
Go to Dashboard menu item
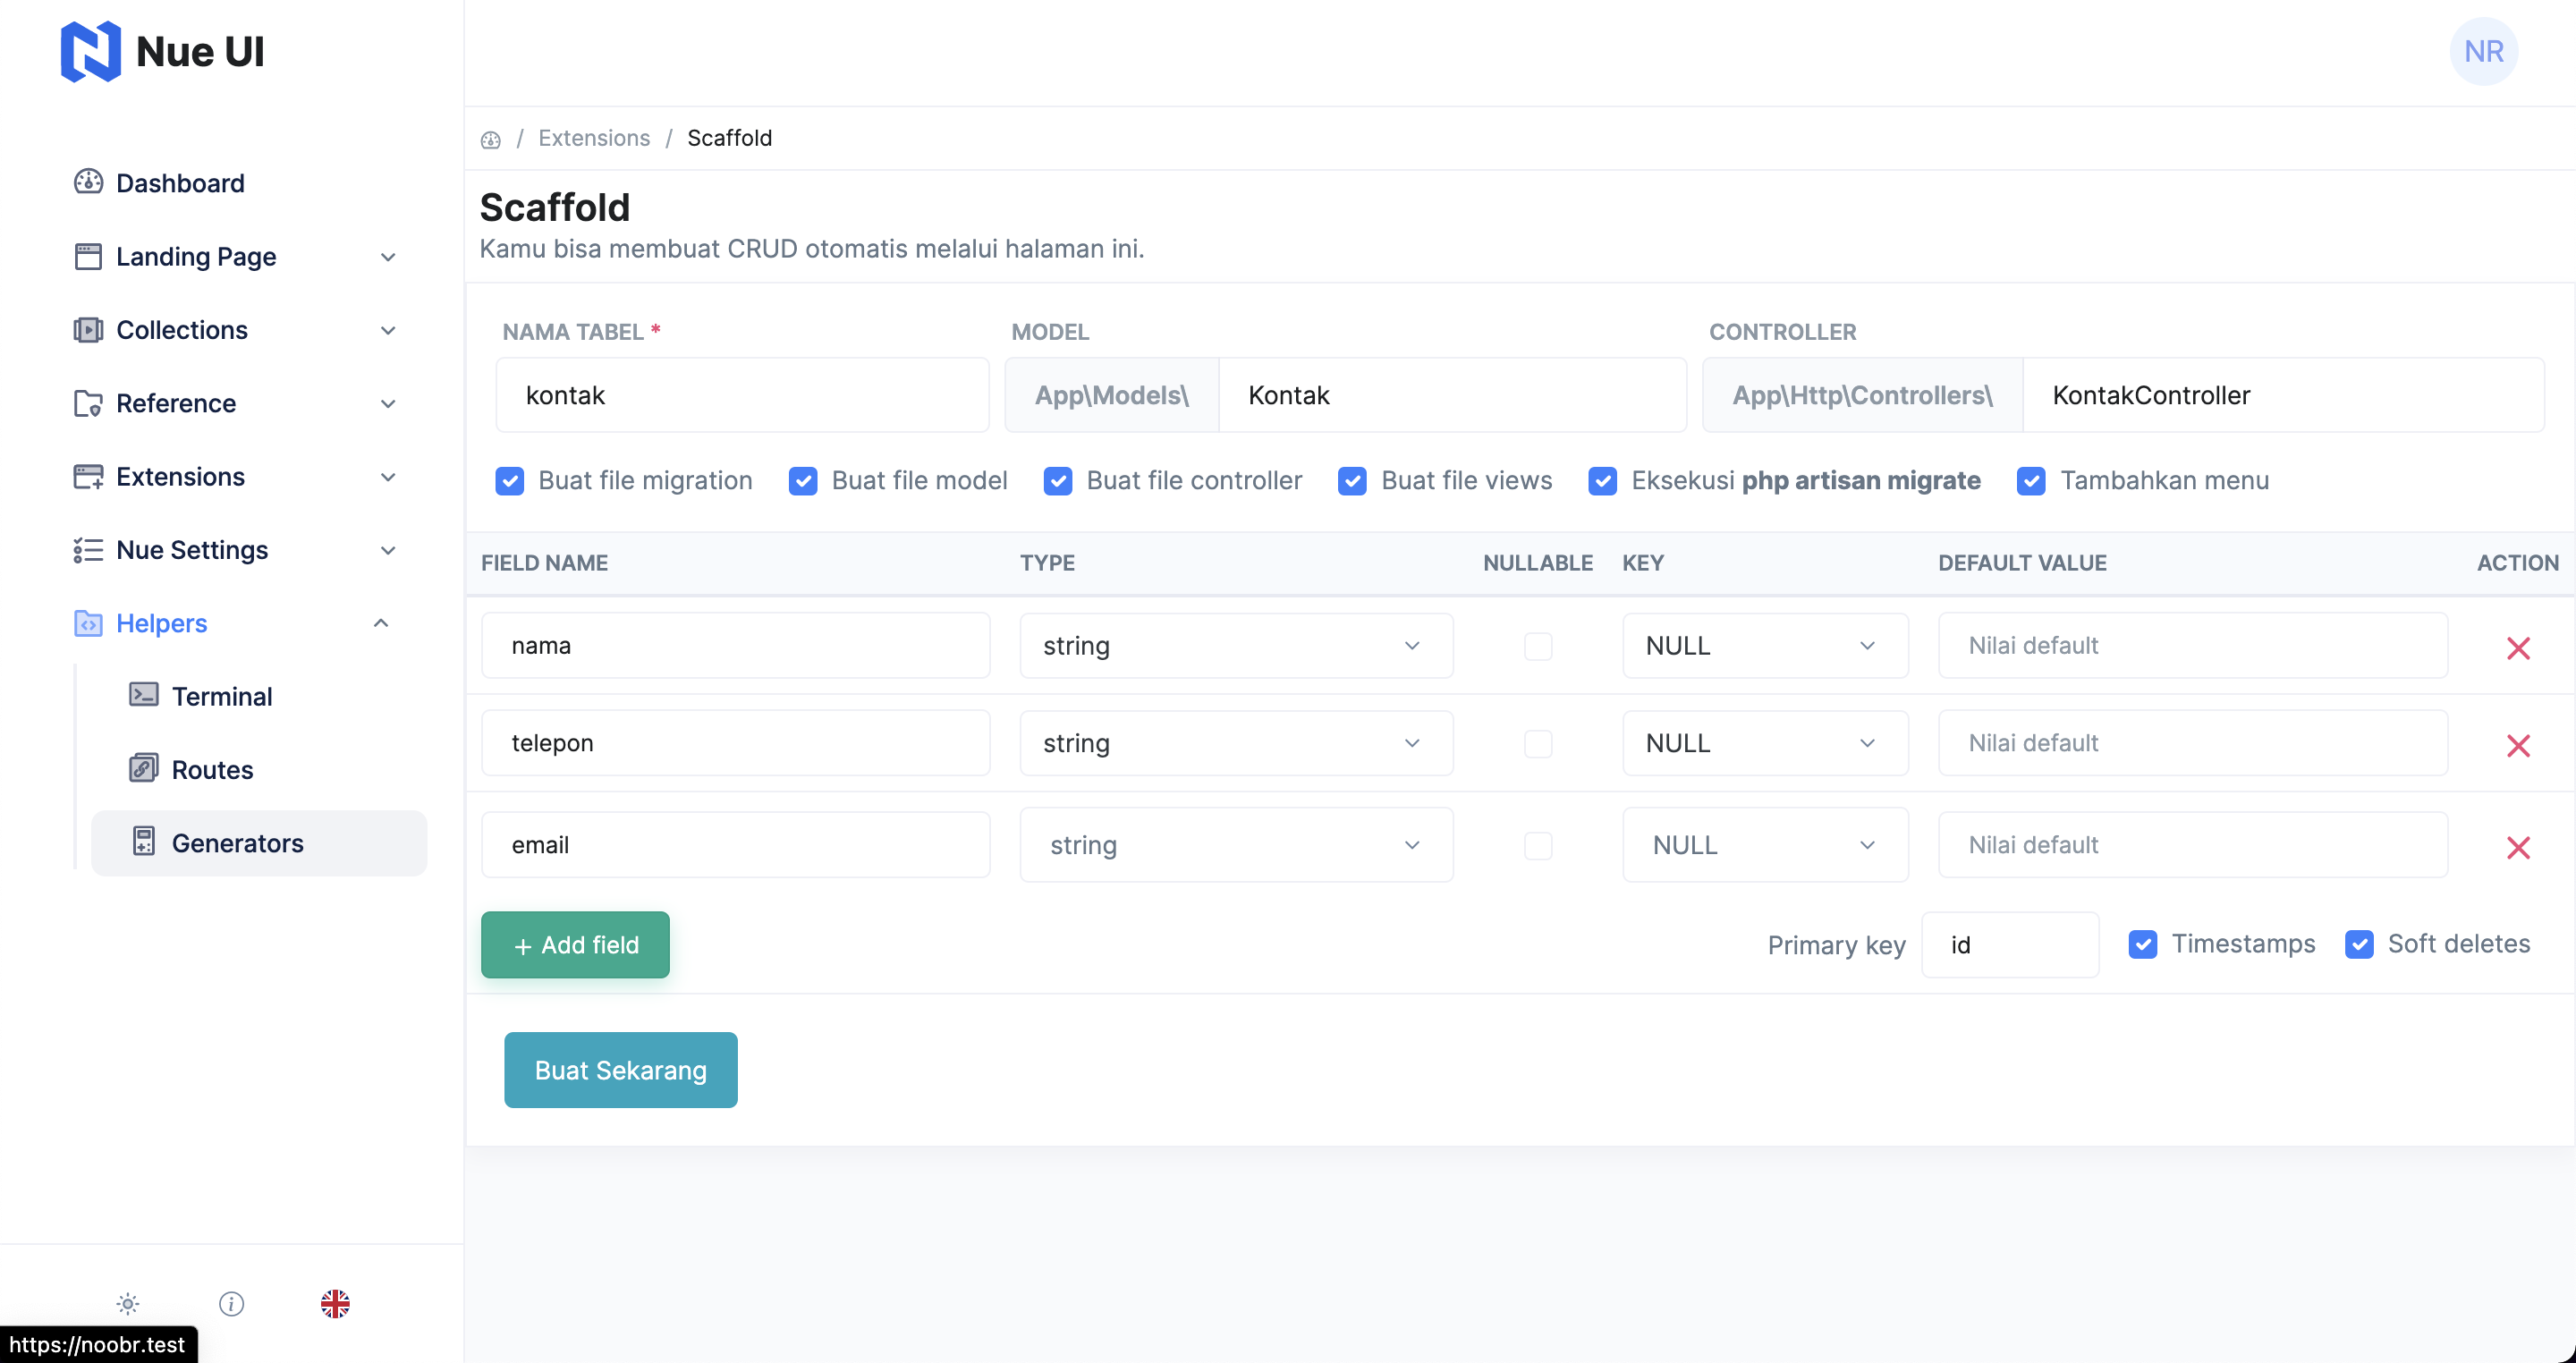point(180,183)
